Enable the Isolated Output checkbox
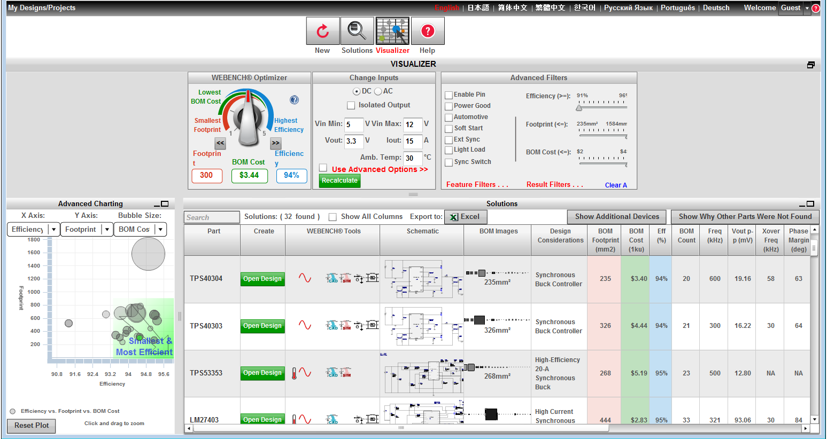Image resolution: width=827 pixels, height=439 pixels. click(x=351, y=105)
